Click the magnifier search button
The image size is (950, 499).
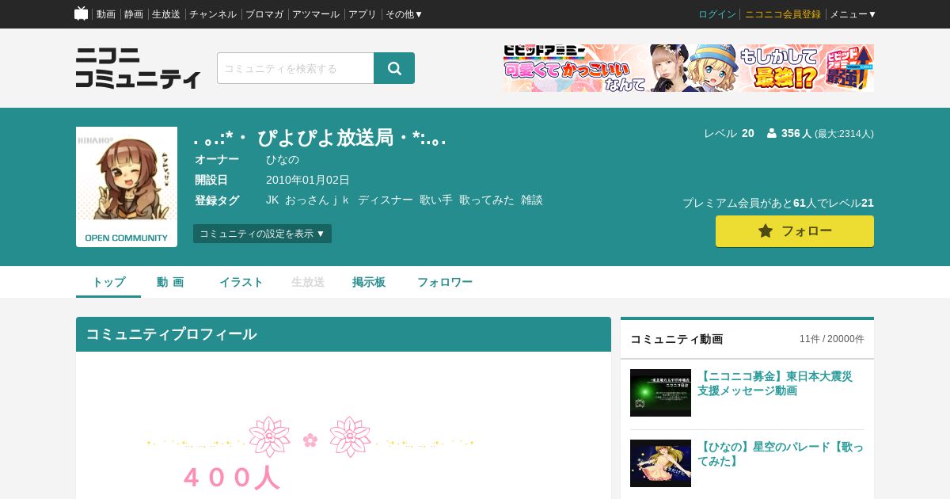[394, 68]
